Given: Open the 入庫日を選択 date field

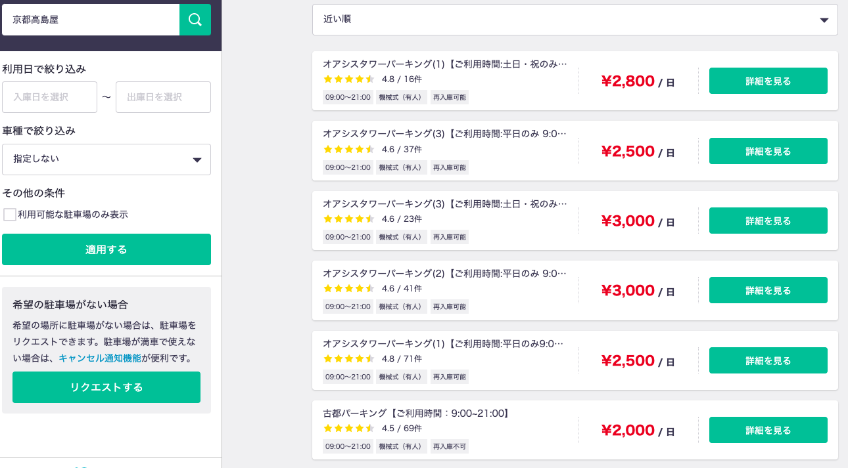Looking at the screenshot, I should (x=49, y=97).
